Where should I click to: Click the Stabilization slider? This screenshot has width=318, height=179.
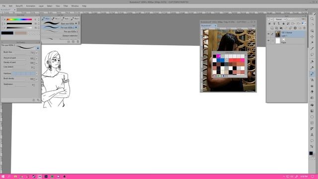16,86
